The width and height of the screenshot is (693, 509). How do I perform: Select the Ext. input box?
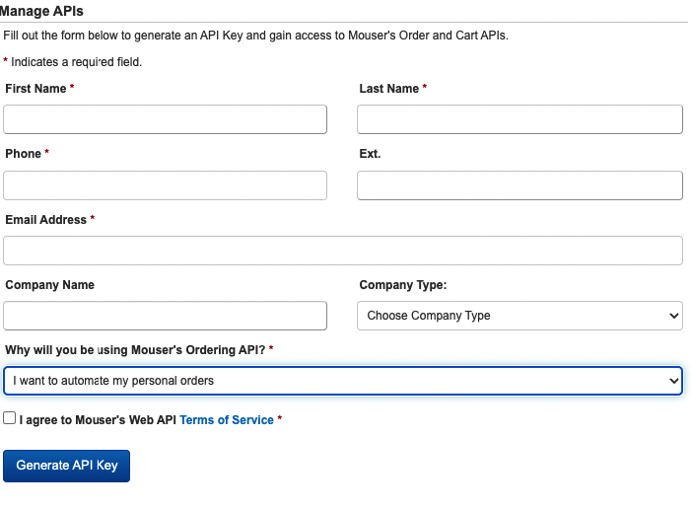[520, 185]
